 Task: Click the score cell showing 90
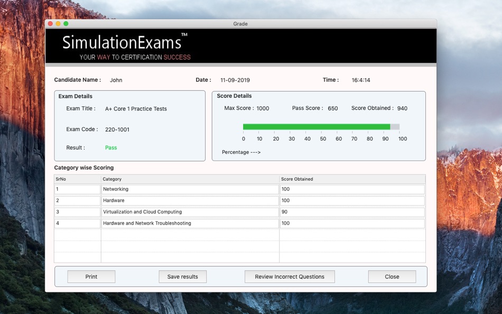tap(352, 212)
